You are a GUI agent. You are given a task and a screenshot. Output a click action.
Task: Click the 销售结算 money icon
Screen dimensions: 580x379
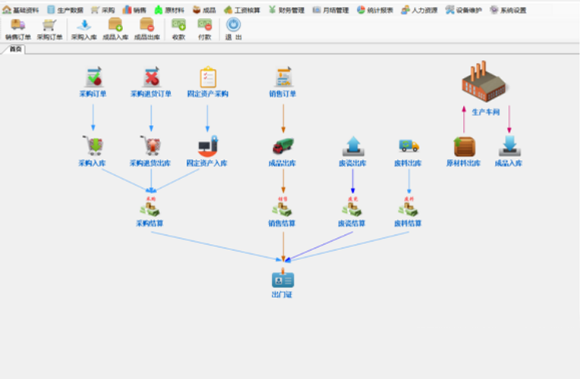(282, 209)
